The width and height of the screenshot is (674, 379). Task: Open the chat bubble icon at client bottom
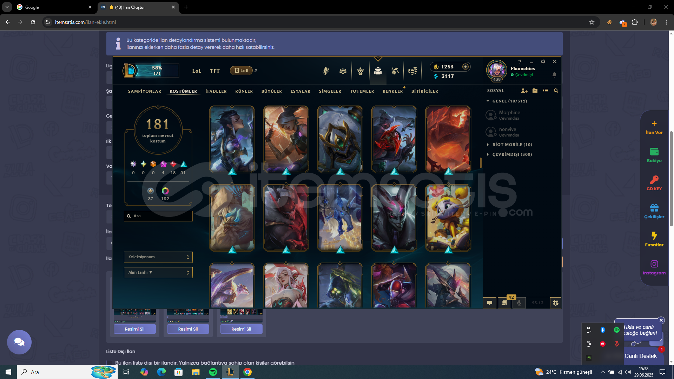(x=490, y=303)
